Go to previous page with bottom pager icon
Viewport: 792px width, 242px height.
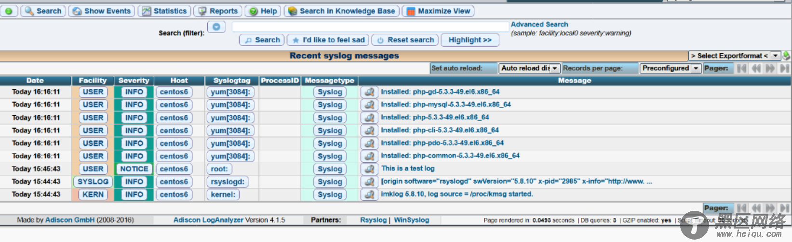coord(756,208)
